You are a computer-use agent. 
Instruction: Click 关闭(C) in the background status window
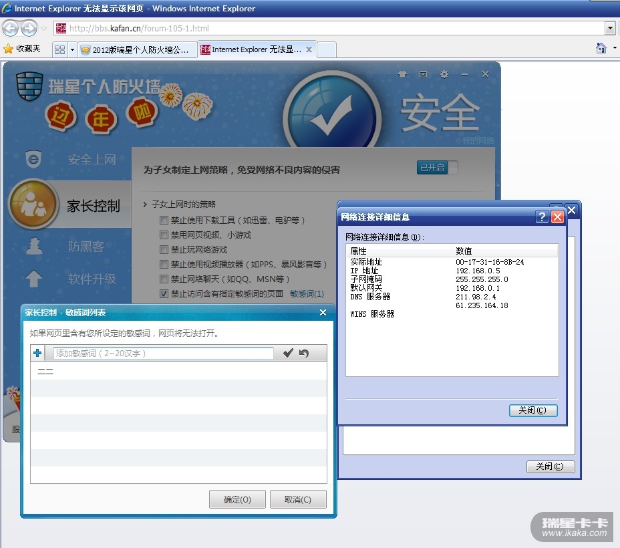551,466
